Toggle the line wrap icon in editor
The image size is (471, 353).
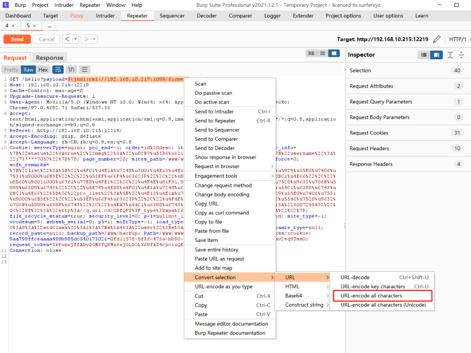point(58,70)
